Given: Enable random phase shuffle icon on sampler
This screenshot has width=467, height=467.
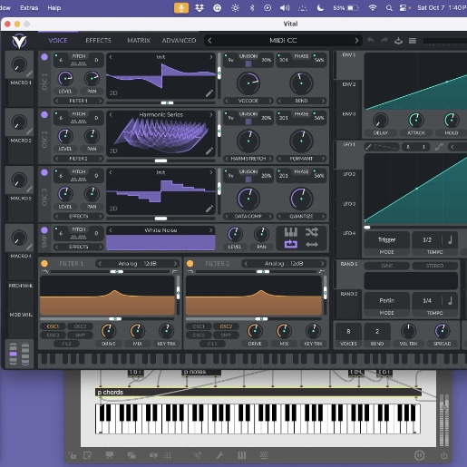Looking at the screenshot, I should coord(312,232).
